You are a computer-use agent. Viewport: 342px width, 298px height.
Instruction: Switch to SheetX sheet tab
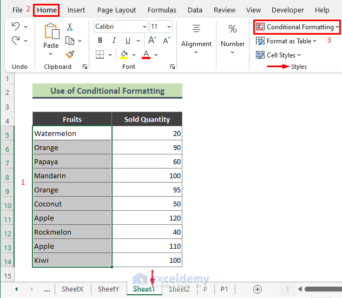click(73, 289)
